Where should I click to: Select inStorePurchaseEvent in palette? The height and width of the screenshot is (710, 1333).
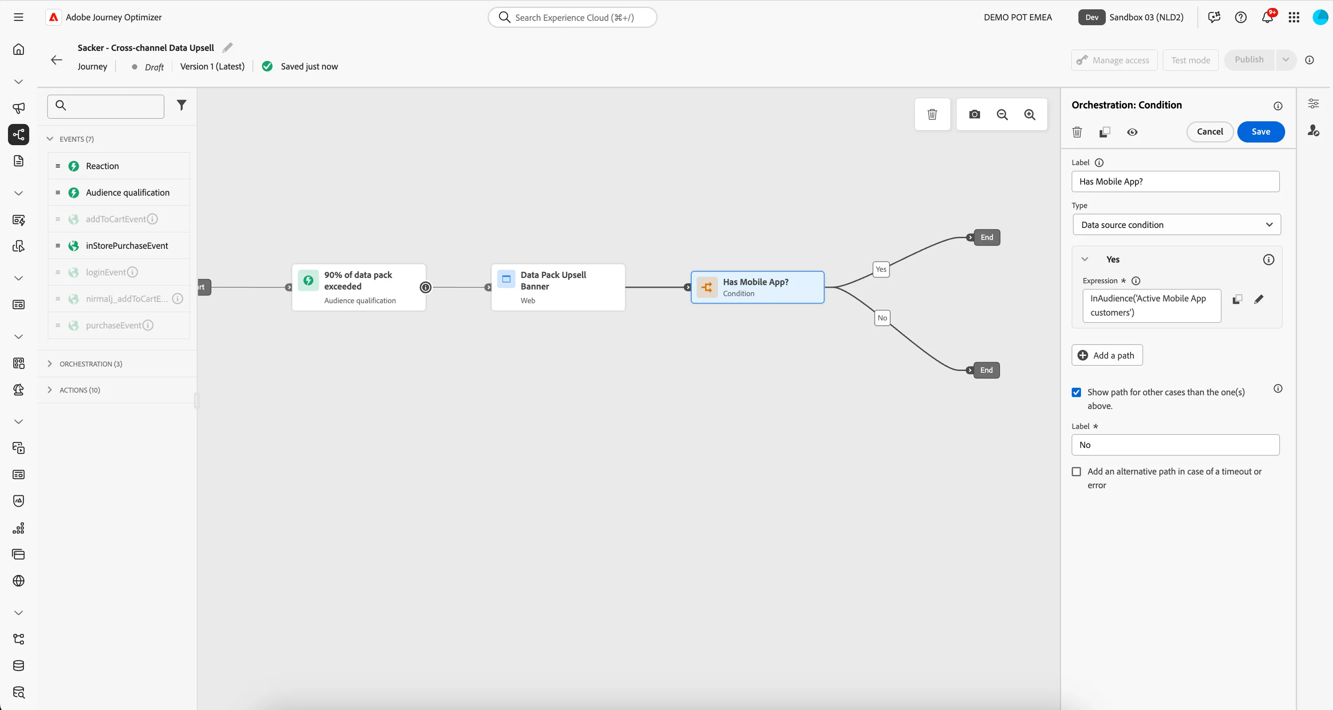[x=119, y=246]
